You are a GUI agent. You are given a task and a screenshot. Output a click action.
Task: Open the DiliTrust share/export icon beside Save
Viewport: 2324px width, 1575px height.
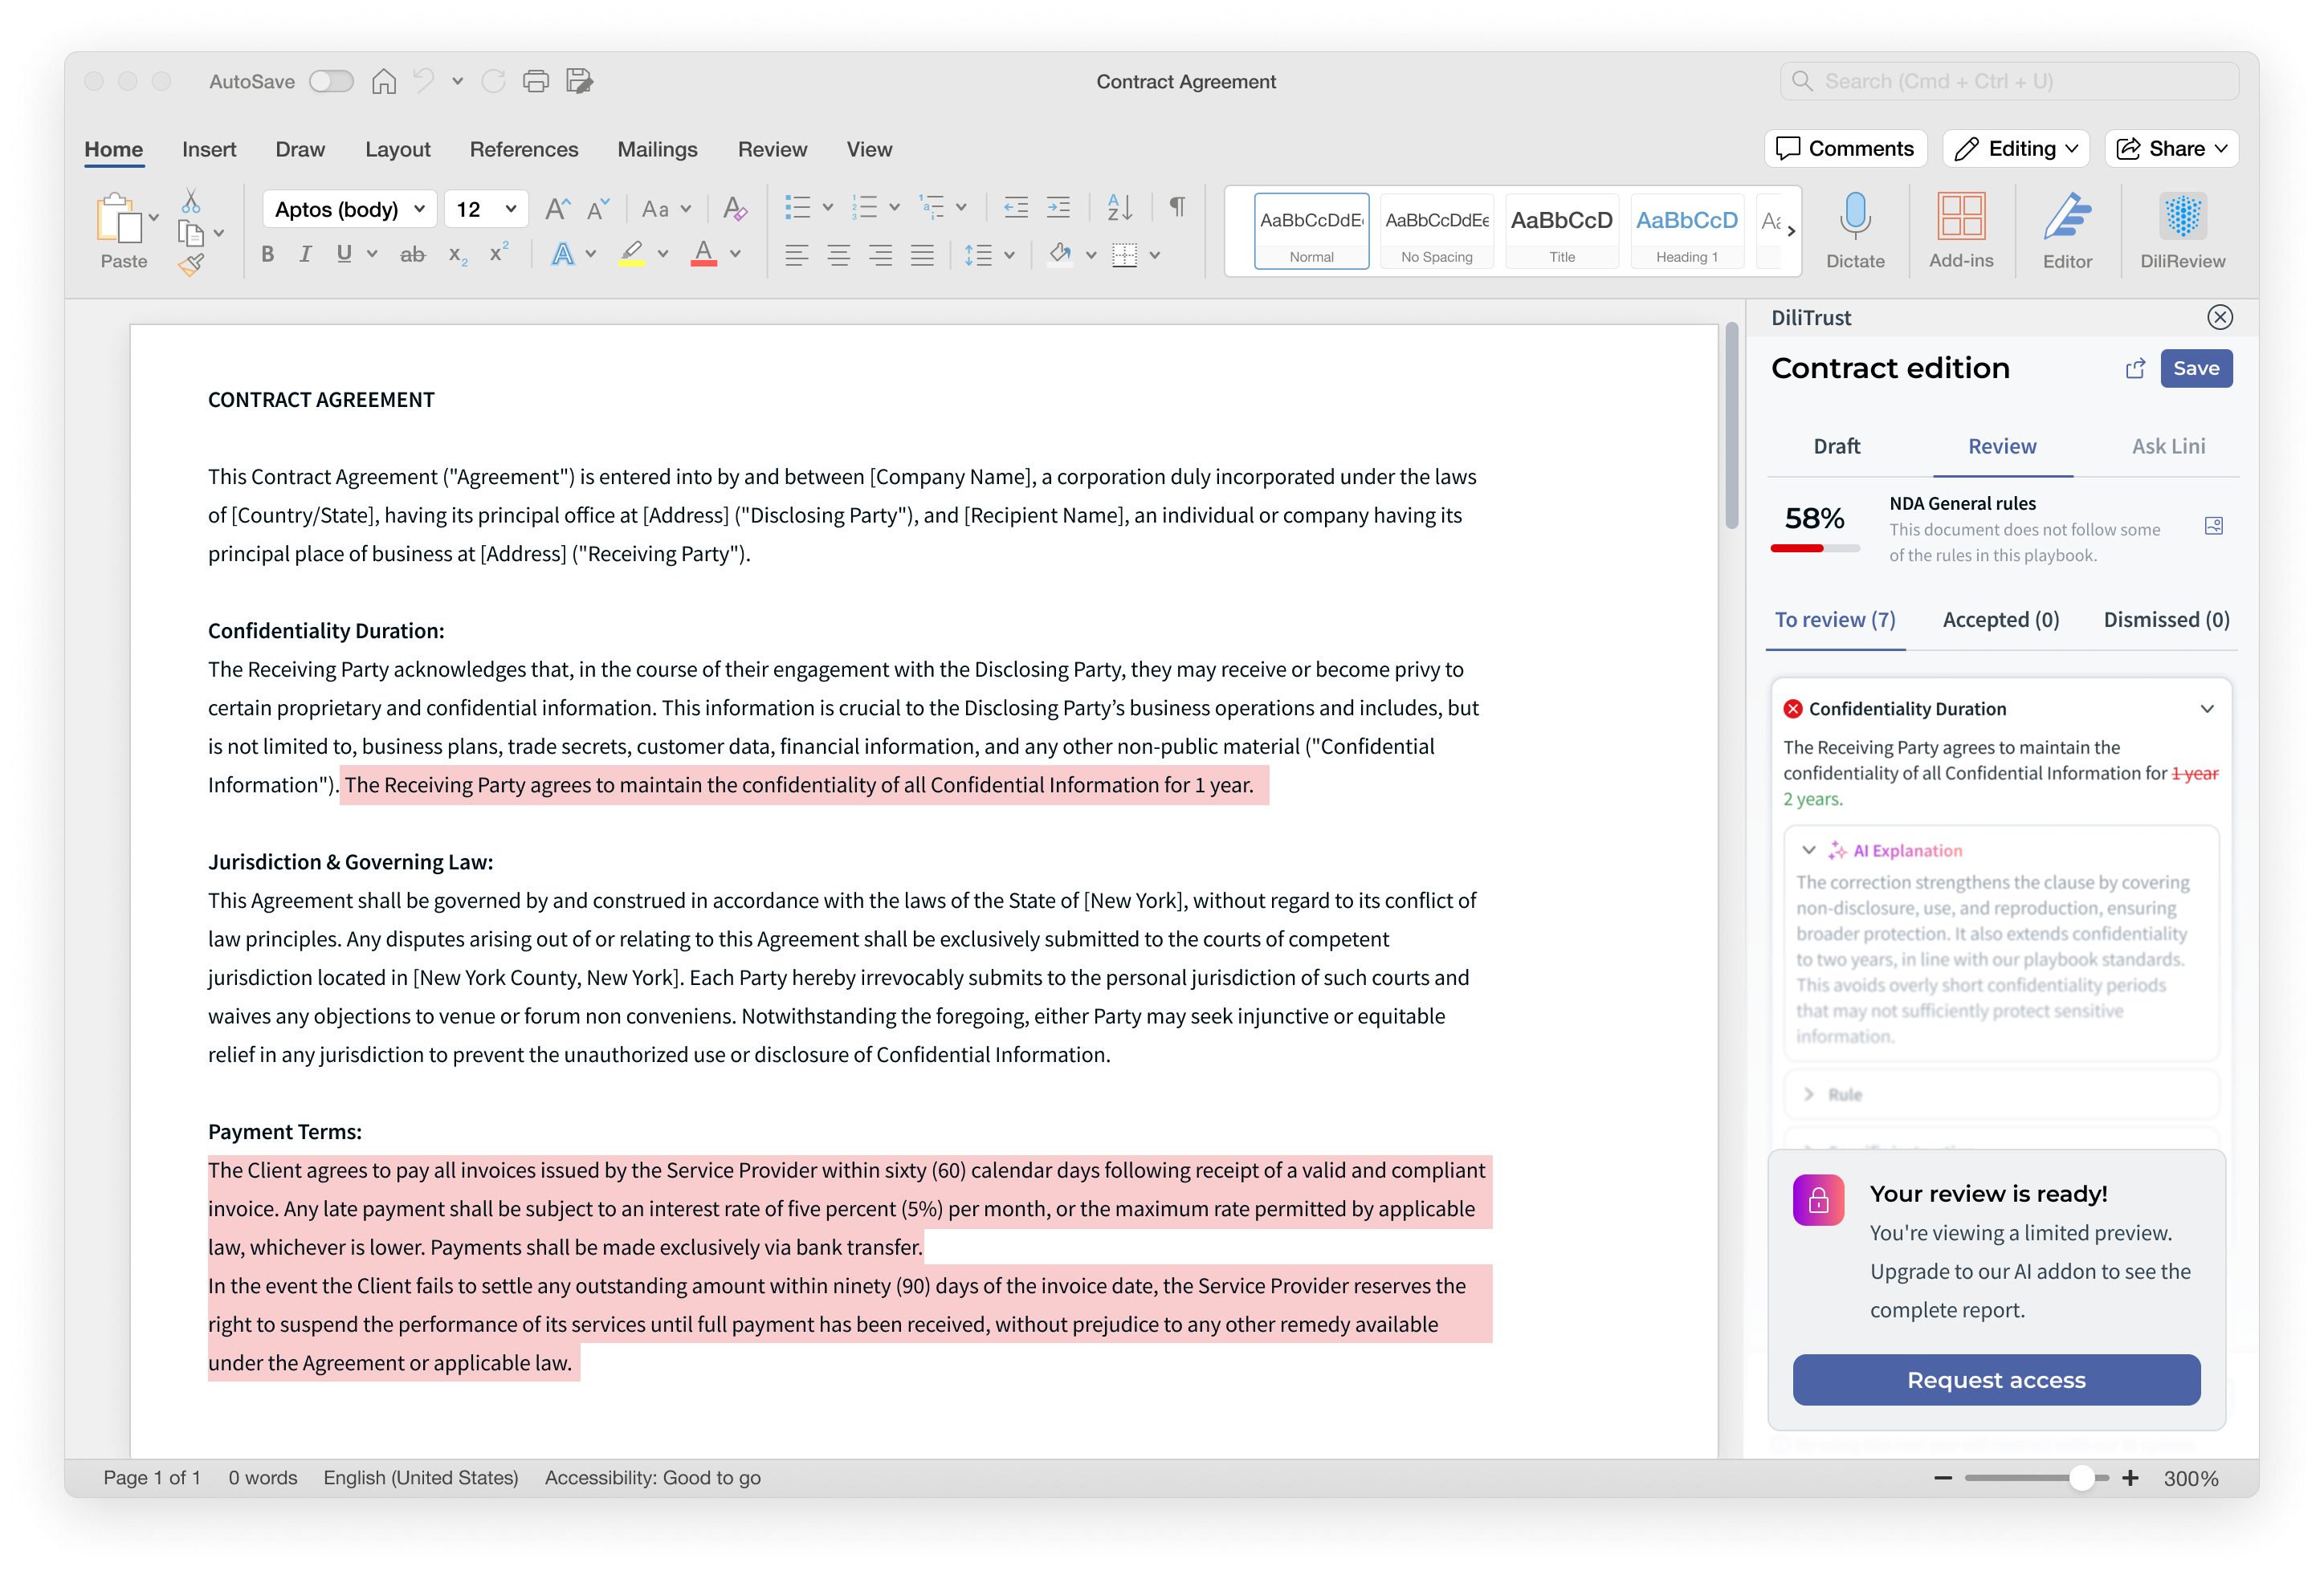(x=2135, y=368)
